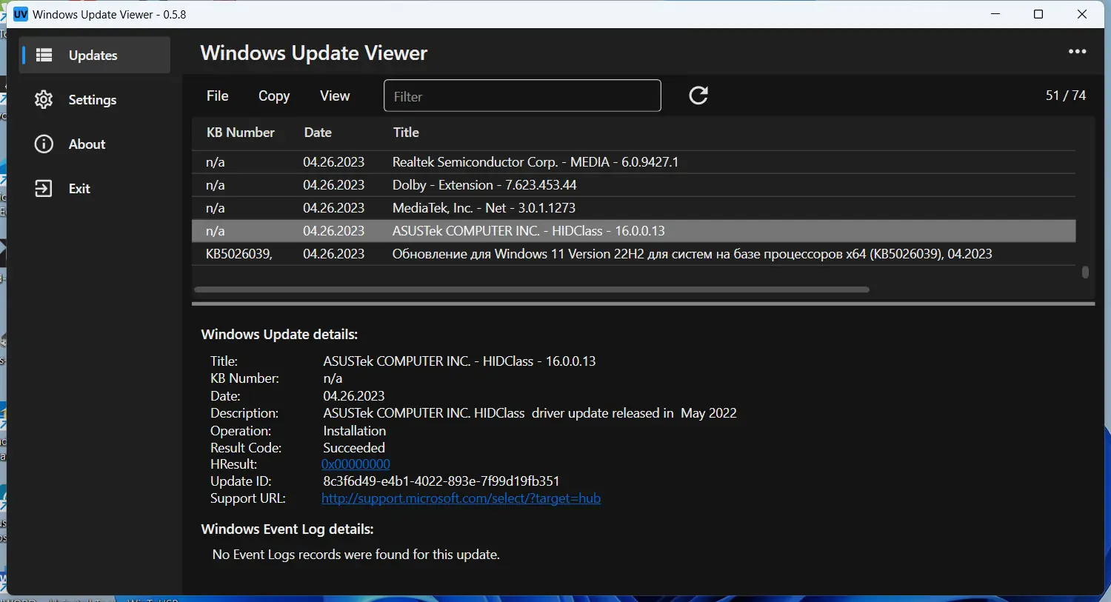Go to the Settings page
The width and height of the screenshot is (1111, 602).
(95, 100)
